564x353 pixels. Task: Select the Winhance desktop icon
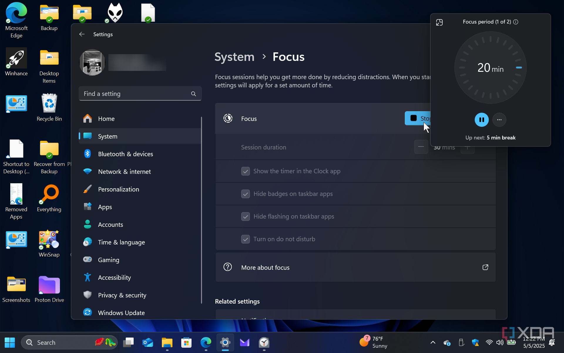pos(16,62)
